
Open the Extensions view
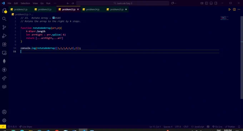click(4, 44)
